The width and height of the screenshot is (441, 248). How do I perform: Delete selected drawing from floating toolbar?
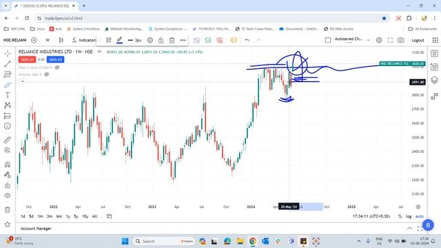point(172,40)
